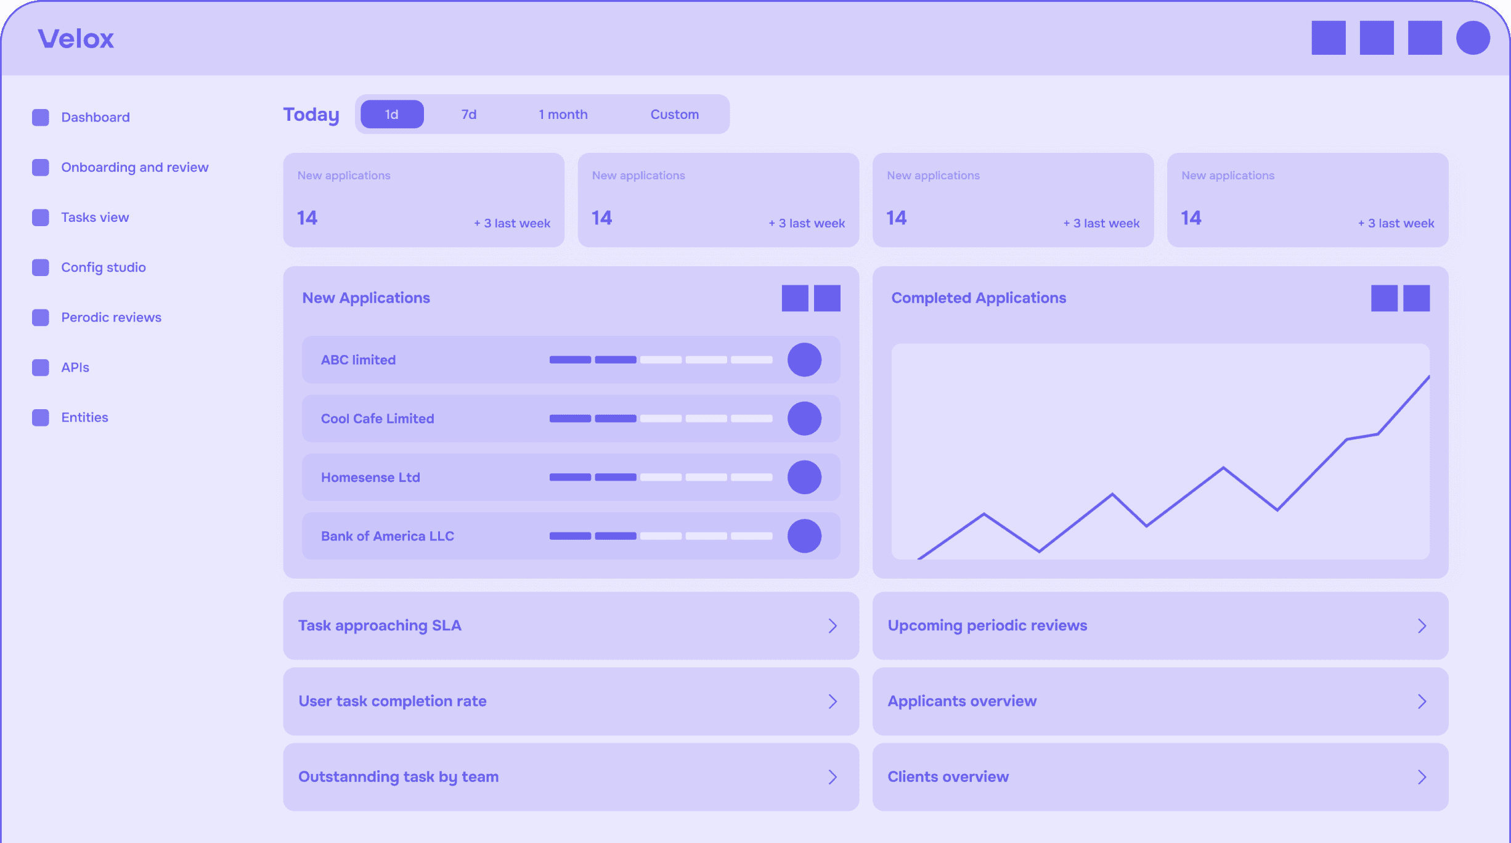1511x843 pixels.
Task: Expand Clients overview chevron arrow
Action: click(1422, 777)
